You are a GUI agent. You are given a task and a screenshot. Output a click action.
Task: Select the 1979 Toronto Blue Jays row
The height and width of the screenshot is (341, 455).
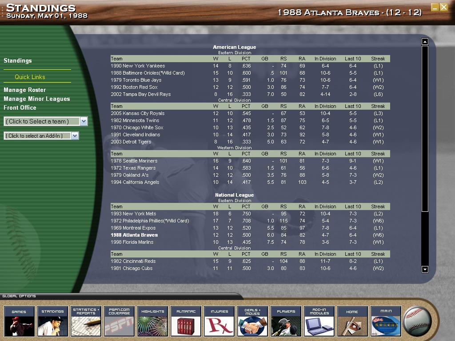pos(250,80)
